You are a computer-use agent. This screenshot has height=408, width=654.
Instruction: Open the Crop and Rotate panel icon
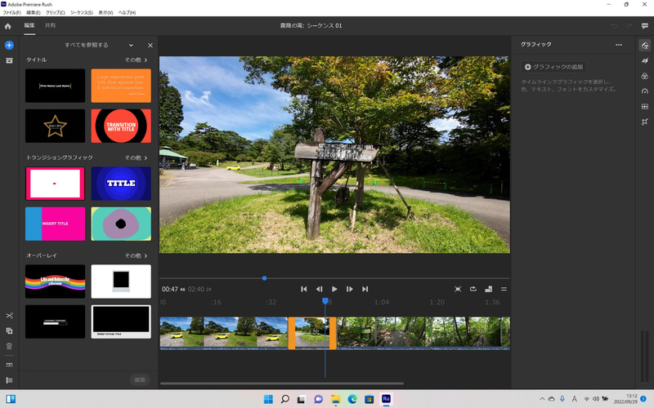645,122
